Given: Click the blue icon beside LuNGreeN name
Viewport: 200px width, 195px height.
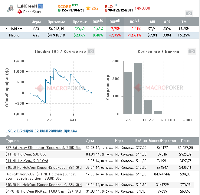Looking at the screenshot, I should tap(41, 6).
